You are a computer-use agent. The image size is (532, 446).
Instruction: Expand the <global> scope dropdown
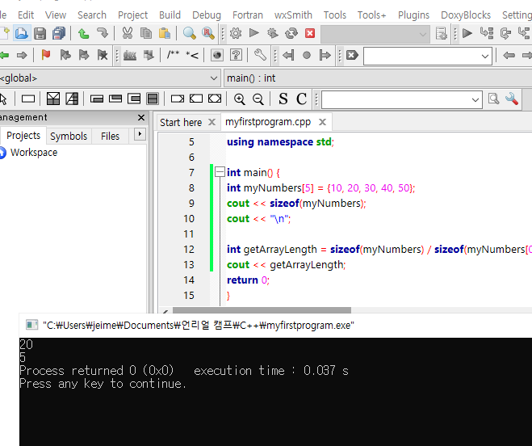coord(214,78)
